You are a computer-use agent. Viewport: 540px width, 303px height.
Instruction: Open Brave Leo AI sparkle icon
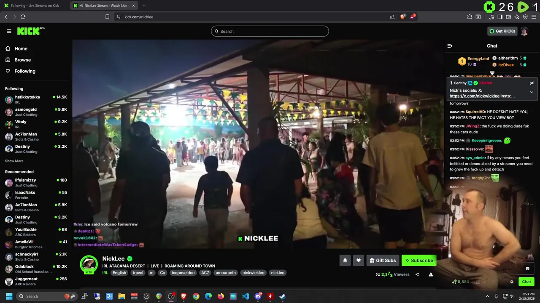click(517, 17)
